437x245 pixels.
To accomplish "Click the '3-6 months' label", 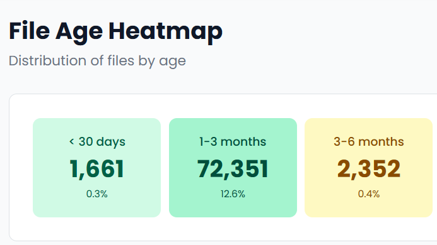I will tap(369, 142).
